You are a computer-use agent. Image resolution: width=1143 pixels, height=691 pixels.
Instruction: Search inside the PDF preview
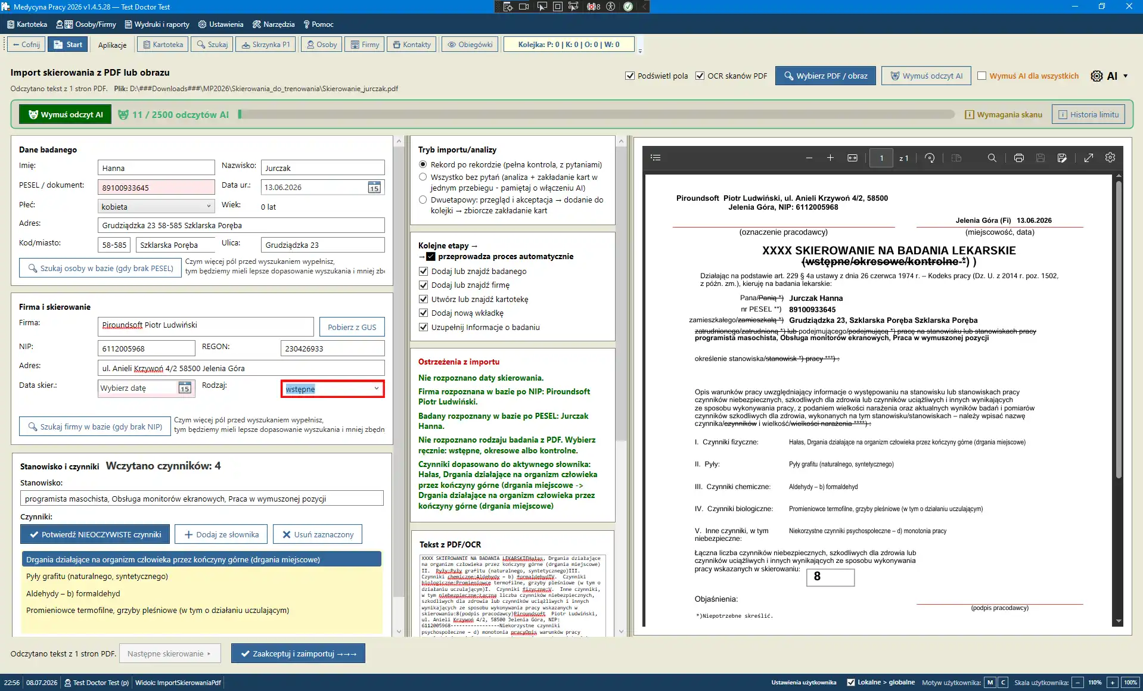pyautogui.click(x=992, y=158)
